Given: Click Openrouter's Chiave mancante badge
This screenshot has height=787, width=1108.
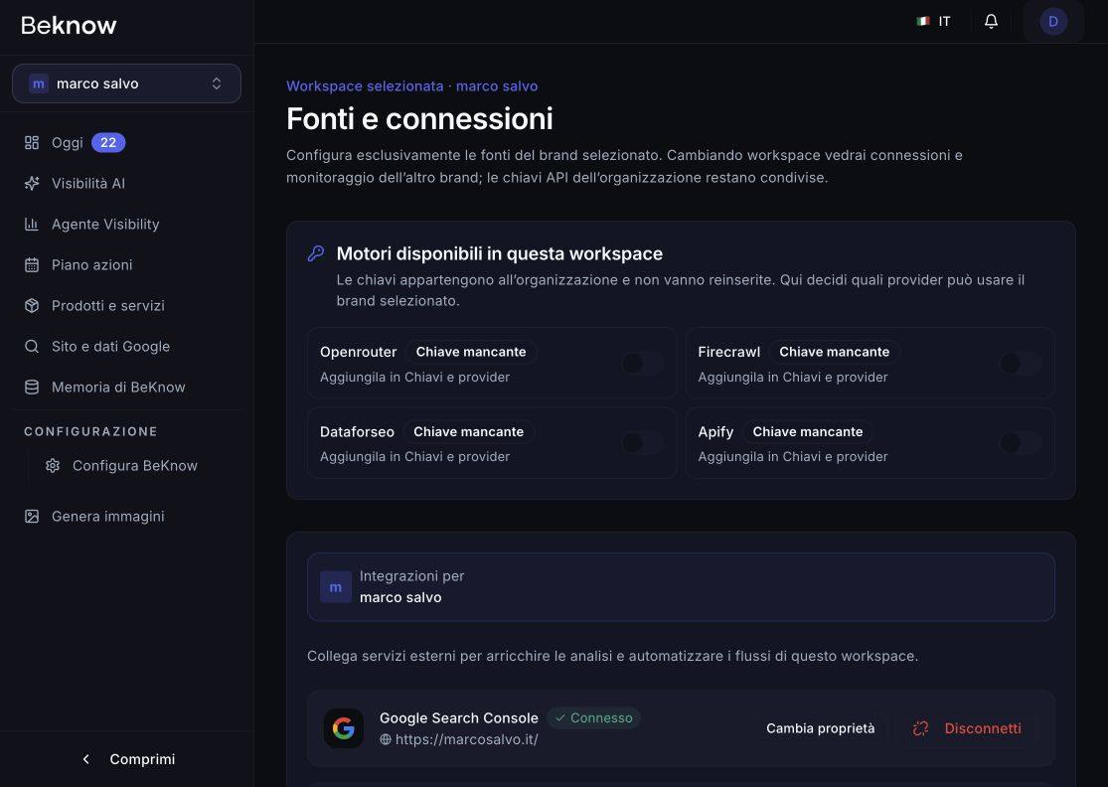Looking at the screenshot, I should click(x=471, y=352).
